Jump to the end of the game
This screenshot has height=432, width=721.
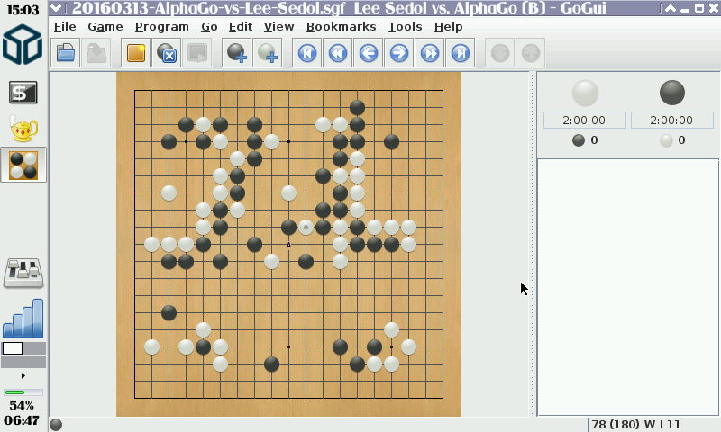pyautogui.click(x=461, y=53)
